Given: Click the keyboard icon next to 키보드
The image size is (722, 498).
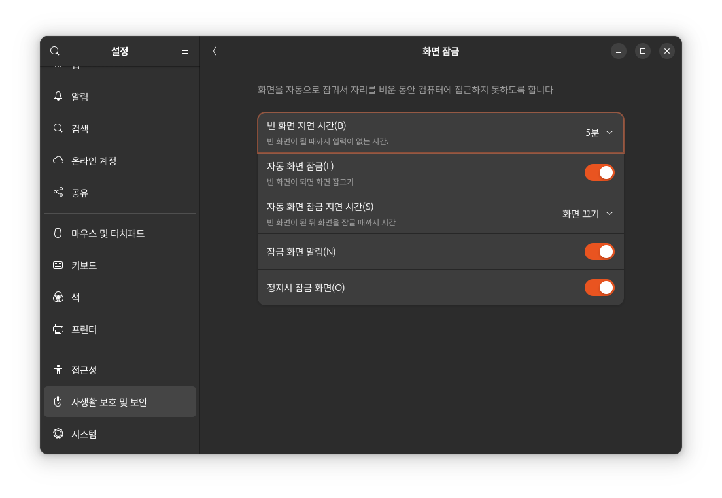Looking at the screenshot, I should [58, 265].
